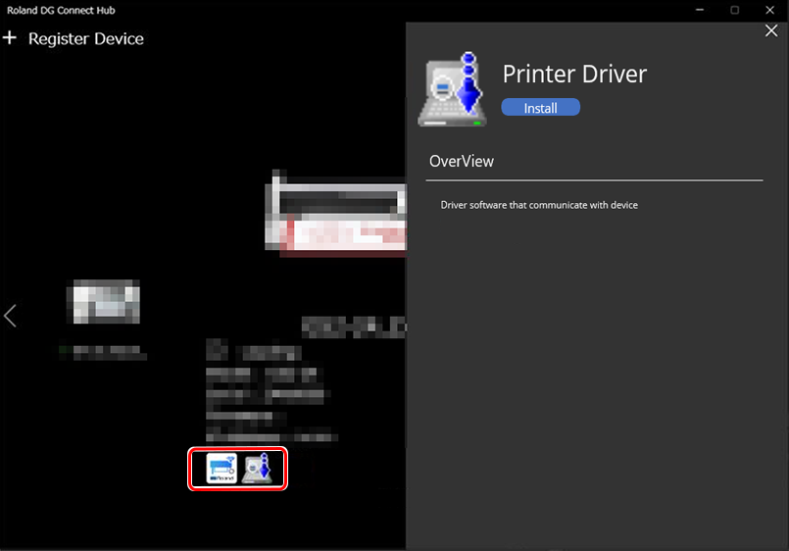Select the printer driver download icon below device
789x551 pixels.
257,469
